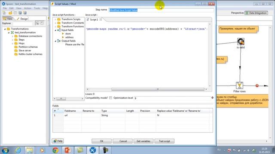The width and height of the screenshot is (275, 154).
Task: Switch to the View tab
Action: 8,19
